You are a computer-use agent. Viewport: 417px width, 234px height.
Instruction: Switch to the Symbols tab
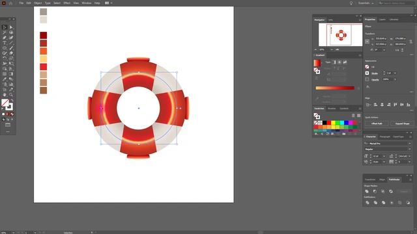click(344, 109)
